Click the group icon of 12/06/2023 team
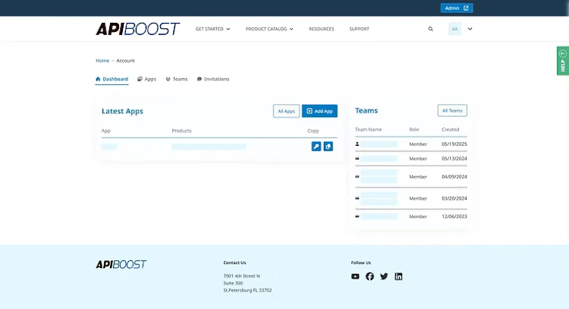569x309 pixels. pos(357,216)
